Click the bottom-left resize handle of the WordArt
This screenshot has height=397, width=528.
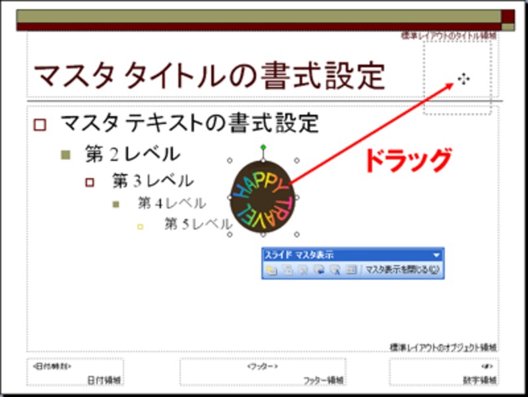tap(230, 235)
